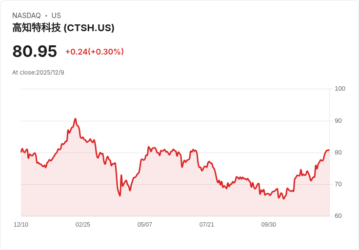The height and width of the screenshot is (250, 359).
Task: Click the 80 price axis label
Action: (338, 153)
